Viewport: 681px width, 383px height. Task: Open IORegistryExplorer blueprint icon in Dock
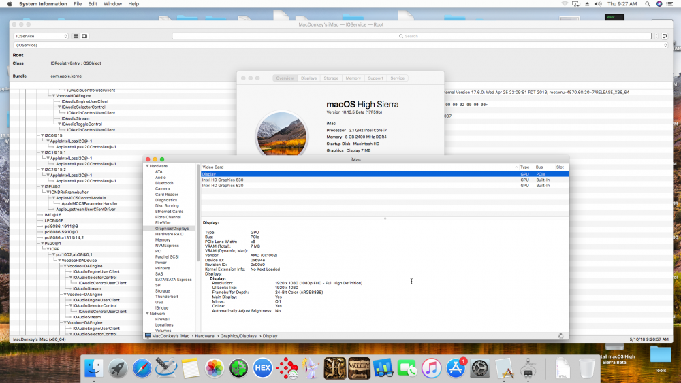(504, 368)
